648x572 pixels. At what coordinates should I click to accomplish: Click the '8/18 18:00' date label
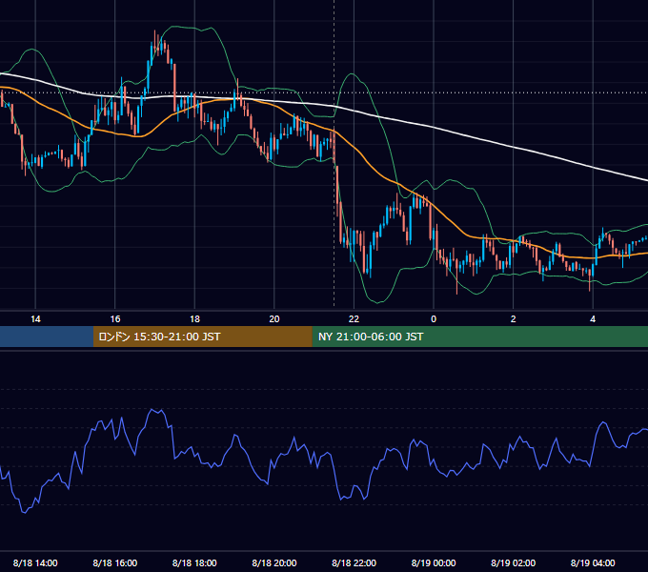tap(194, 562)
